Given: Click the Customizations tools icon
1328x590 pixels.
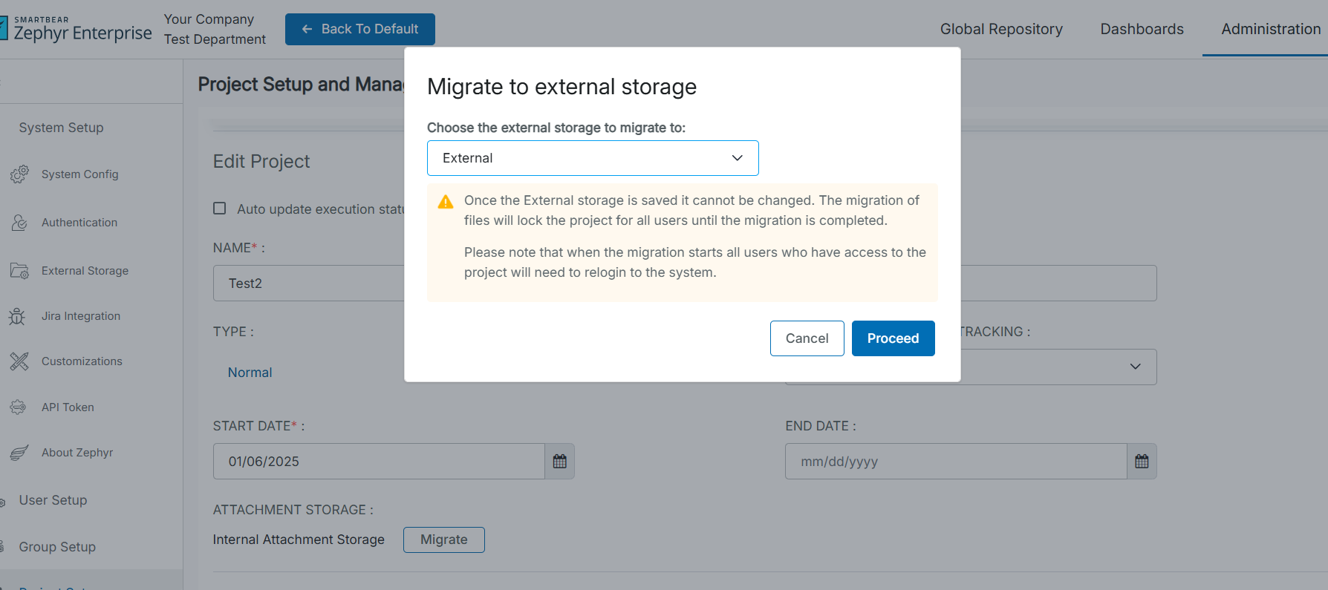Looking at the screenshot, I should pos(19,361).
